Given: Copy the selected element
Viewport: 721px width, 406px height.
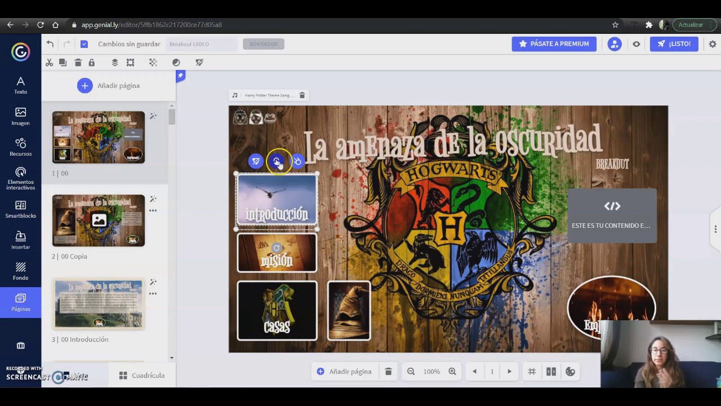Looking at the screenshot, I should [63, 63].
